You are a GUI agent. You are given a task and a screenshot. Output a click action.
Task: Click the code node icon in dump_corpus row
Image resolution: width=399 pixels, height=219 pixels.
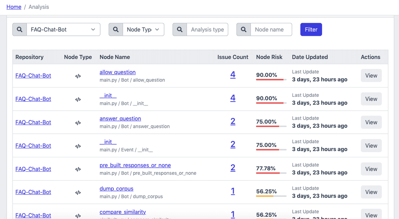[78, 192]
